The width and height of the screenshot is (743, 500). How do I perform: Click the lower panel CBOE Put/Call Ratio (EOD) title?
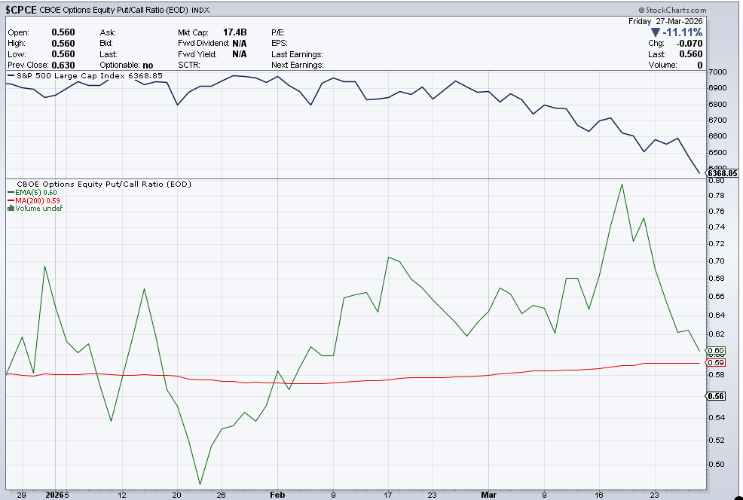(x=104, y=184)
